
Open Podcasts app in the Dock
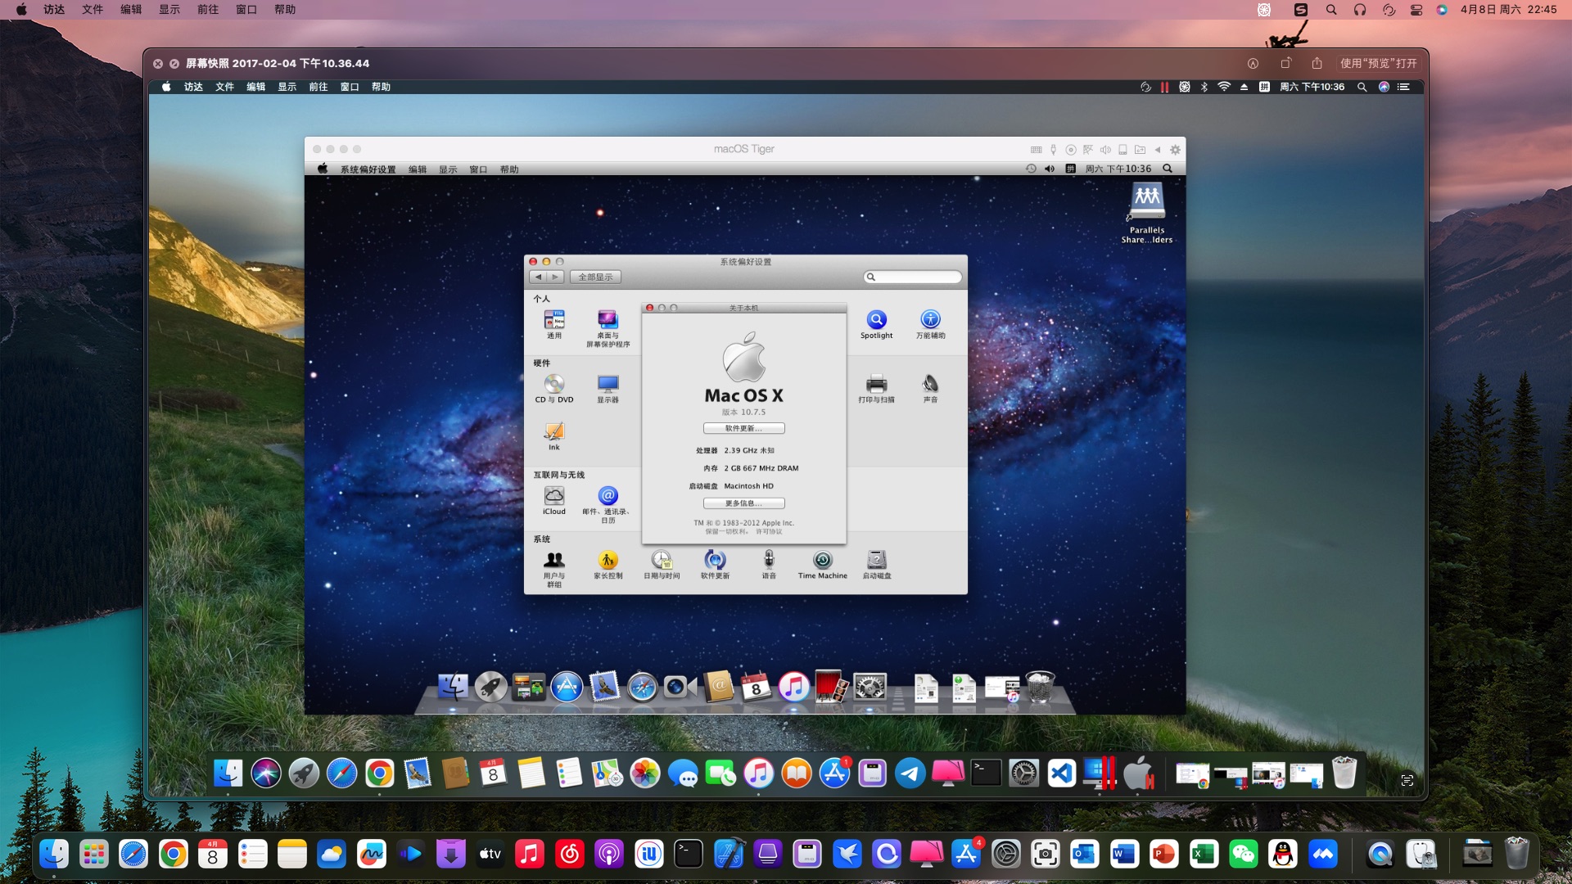[x=609, y=855]
